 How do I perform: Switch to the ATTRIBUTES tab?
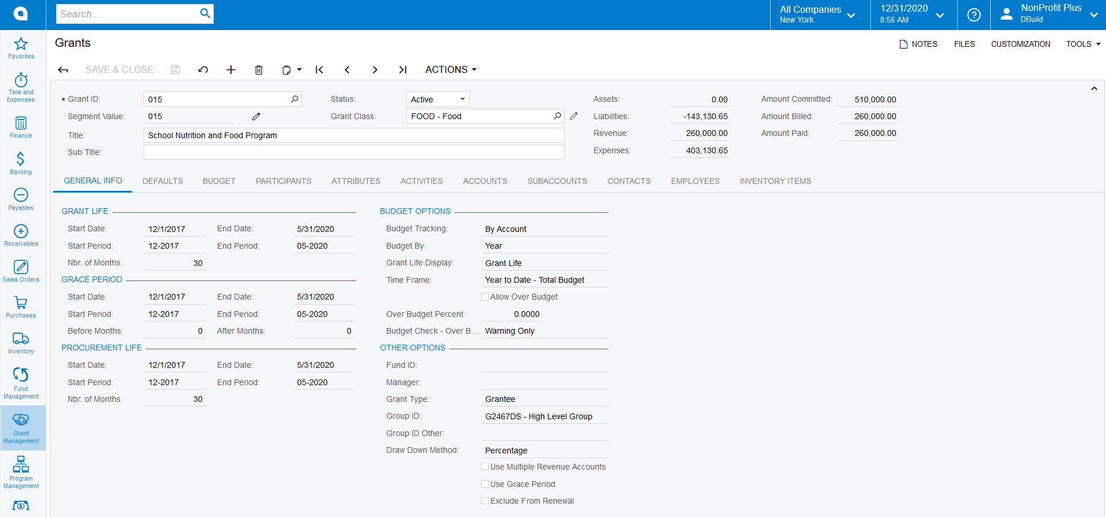pyautogui.click(x=356, y=181)
